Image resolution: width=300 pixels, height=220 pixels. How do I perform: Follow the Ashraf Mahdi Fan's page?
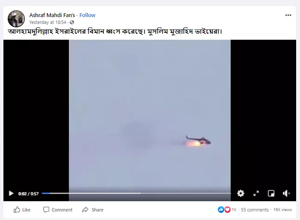point(87,15)
